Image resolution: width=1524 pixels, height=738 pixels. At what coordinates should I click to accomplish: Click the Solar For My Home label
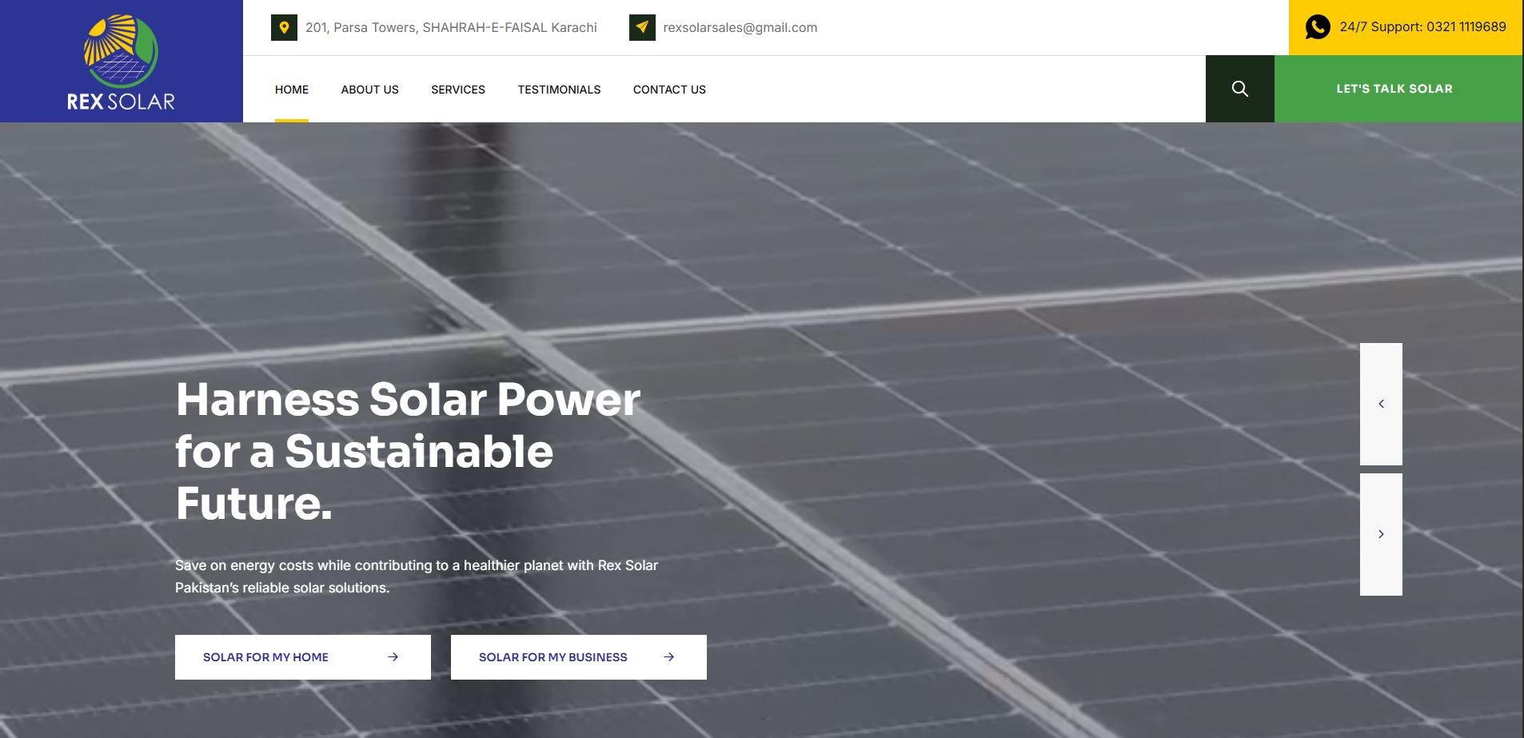(265, 657)
